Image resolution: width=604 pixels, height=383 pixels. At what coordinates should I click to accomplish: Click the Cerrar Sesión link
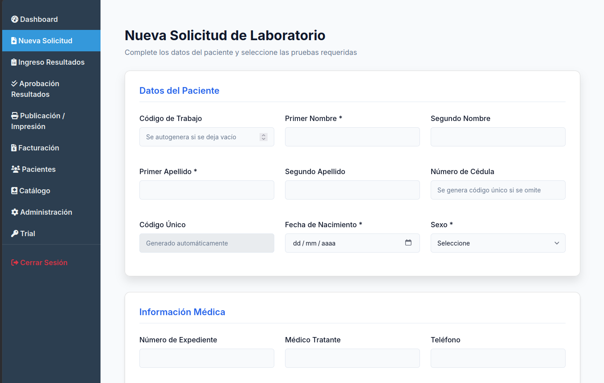tap(51, 262)
